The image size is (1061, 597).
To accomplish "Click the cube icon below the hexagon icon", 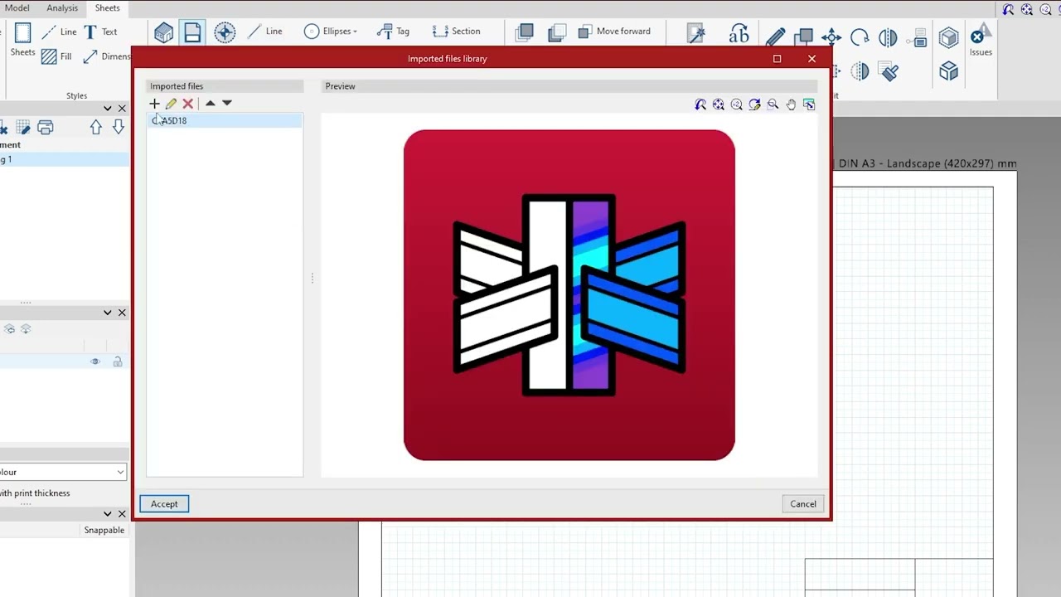I will point(948,71).
